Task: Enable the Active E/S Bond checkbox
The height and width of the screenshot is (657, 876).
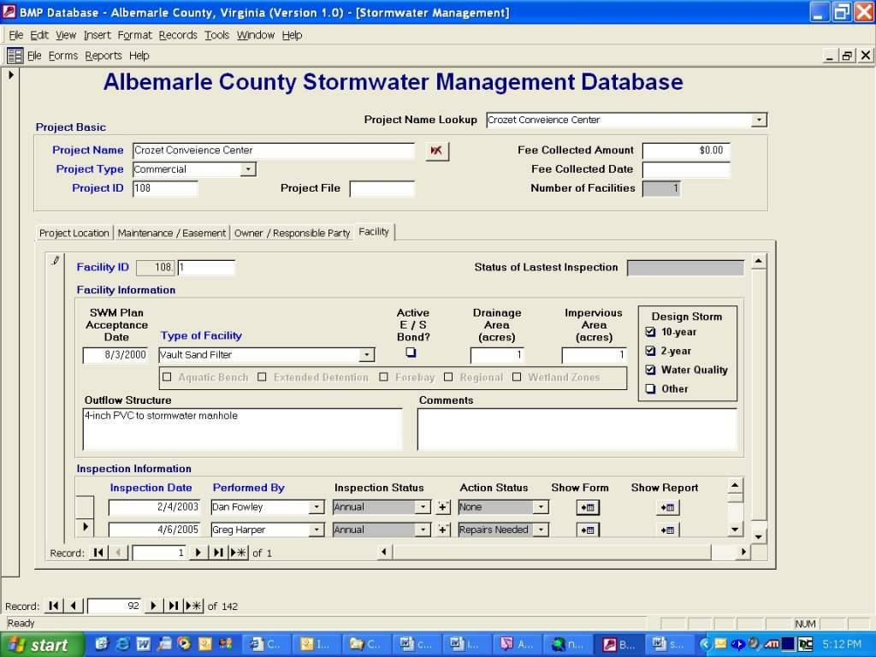Action: [411, 352]
